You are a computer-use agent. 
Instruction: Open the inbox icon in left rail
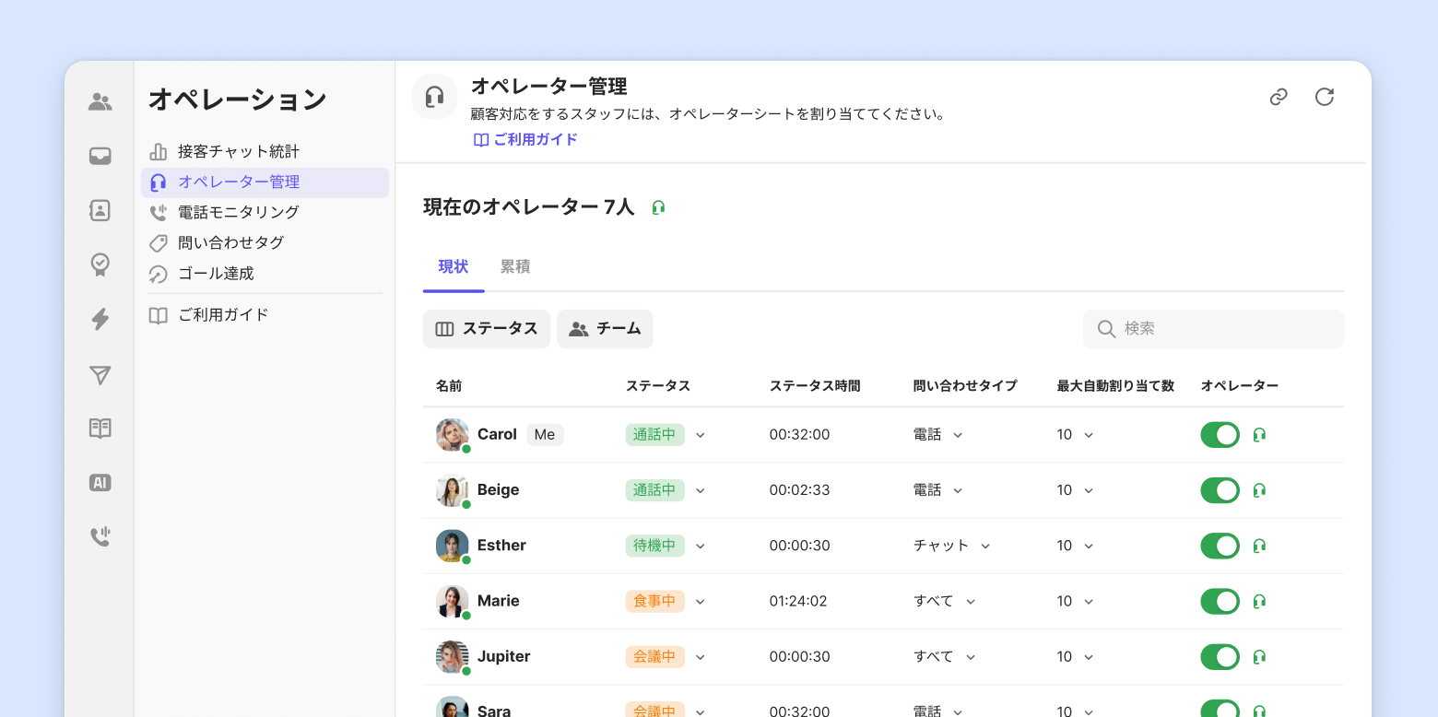pos(100,157)
